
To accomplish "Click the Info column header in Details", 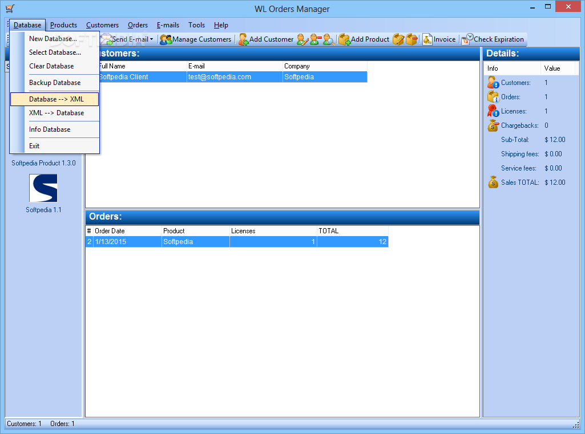I will pyautogui.click(x=513, y=68).
